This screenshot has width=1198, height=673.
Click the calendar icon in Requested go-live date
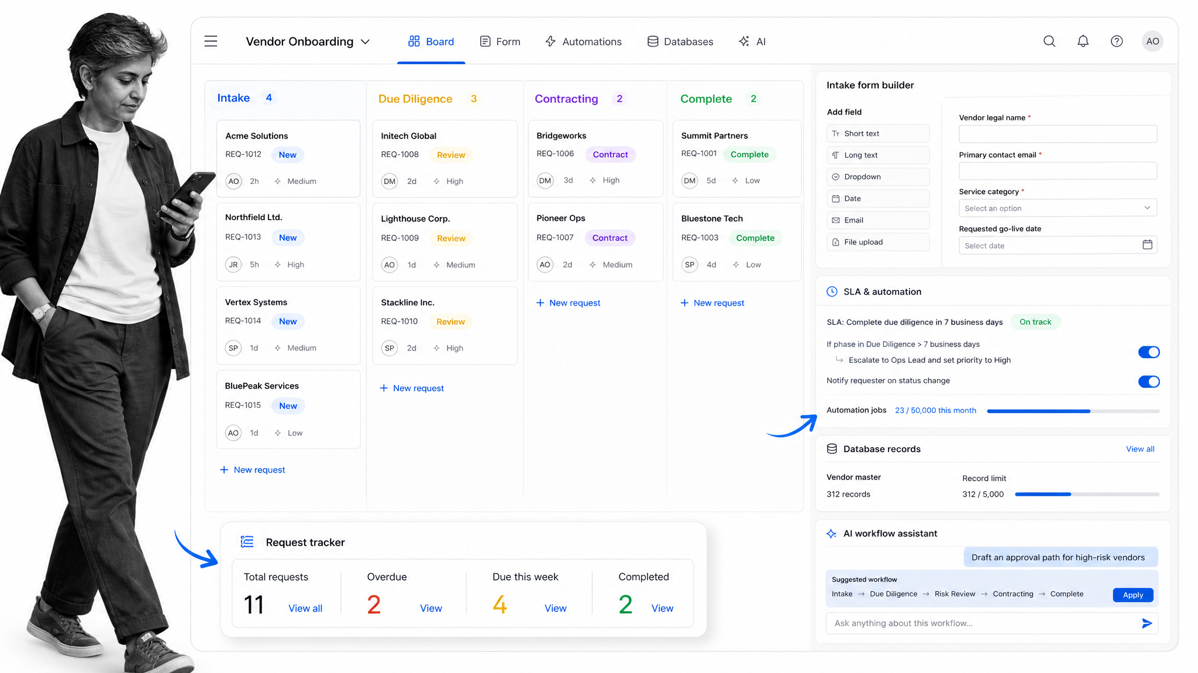coord(1147,245)
